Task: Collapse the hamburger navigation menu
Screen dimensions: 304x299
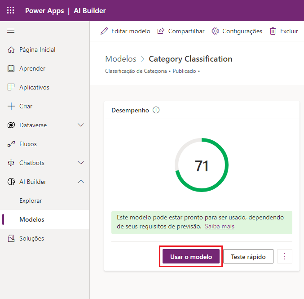Action: click(11, 31)
